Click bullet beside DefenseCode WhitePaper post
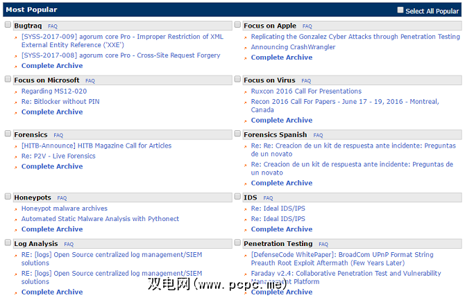Image resolution: width=465 pixels, height=300 pixels. pos(245,256)
